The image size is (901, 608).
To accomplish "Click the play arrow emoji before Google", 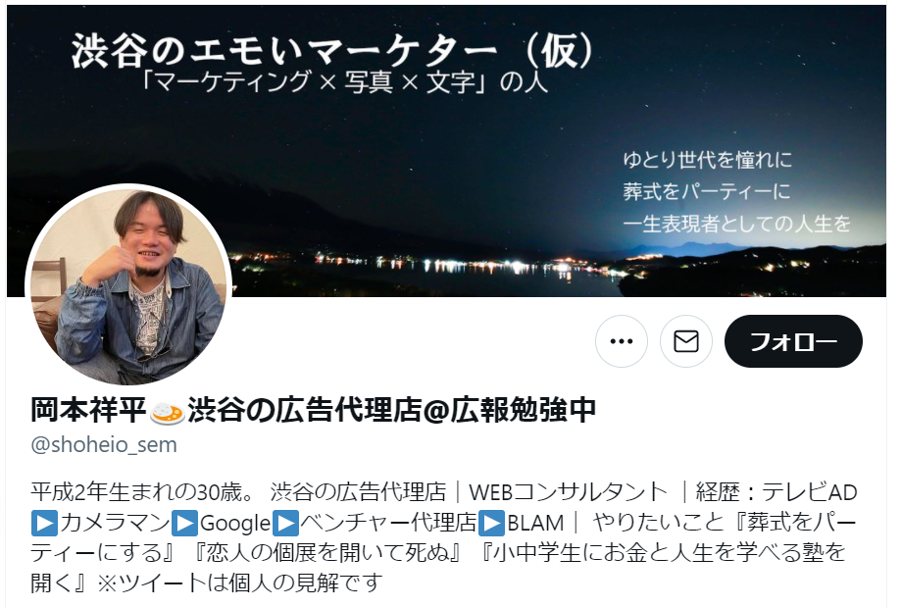I will pyautogui.click(x=185, y=523).
